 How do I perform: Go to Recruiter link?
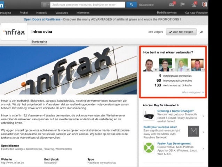[x=196, y=13]
